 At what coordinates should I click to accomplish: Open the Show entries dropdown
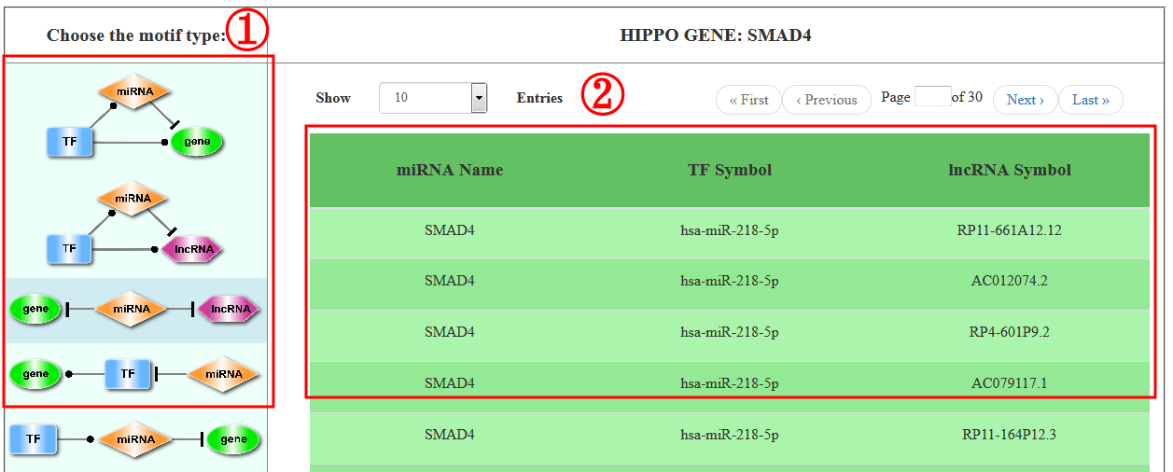433,98
